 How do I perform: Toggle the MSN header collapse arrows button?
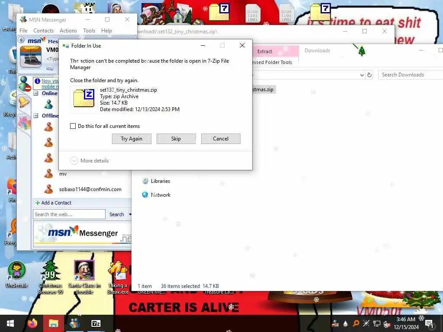point(21,40)
